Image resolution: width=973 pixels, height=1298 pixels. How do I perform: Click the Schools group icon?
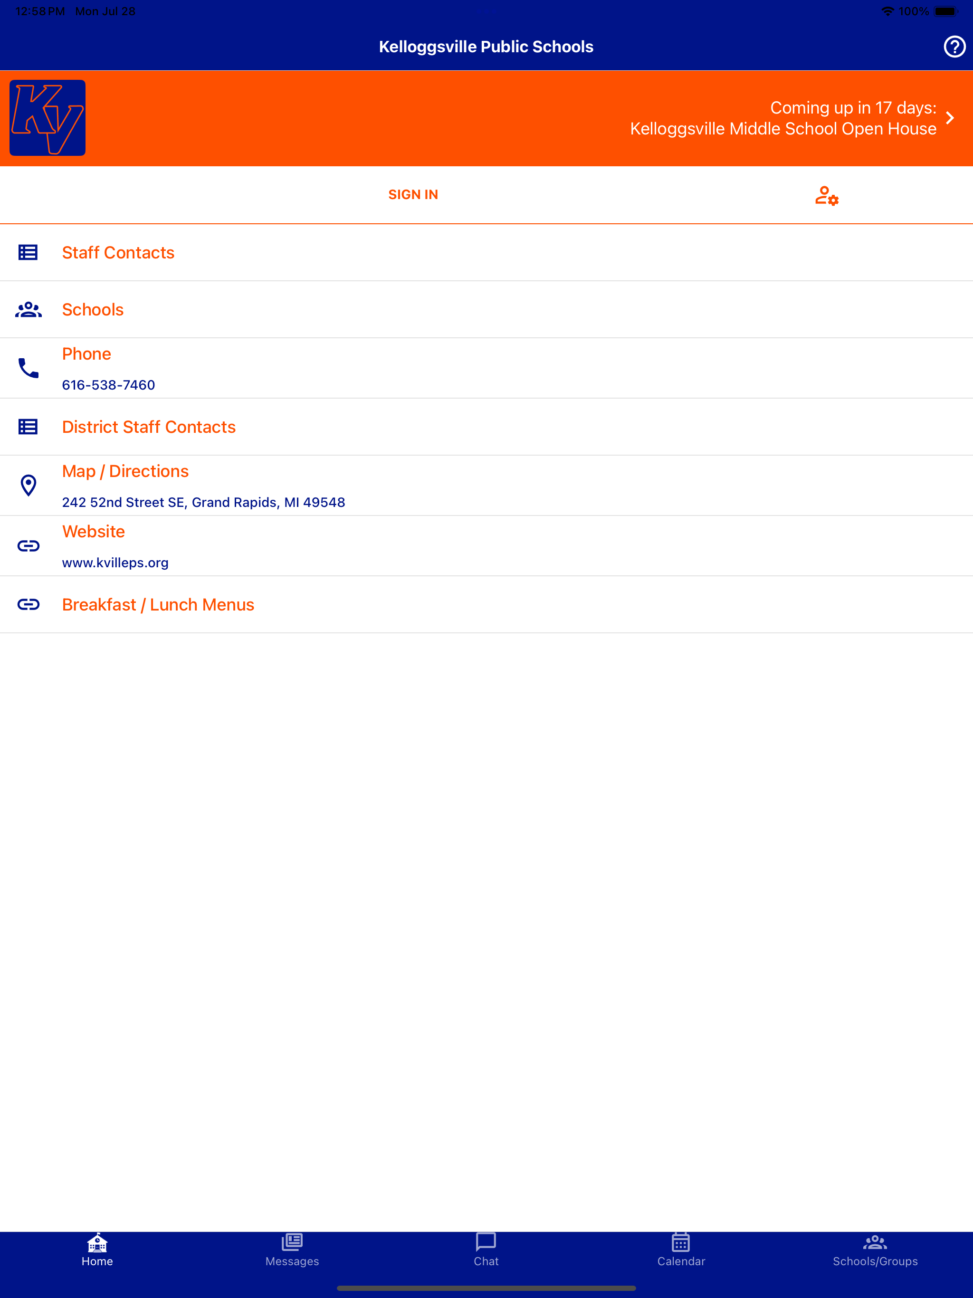pyautogui.click(x=28, y=309)
